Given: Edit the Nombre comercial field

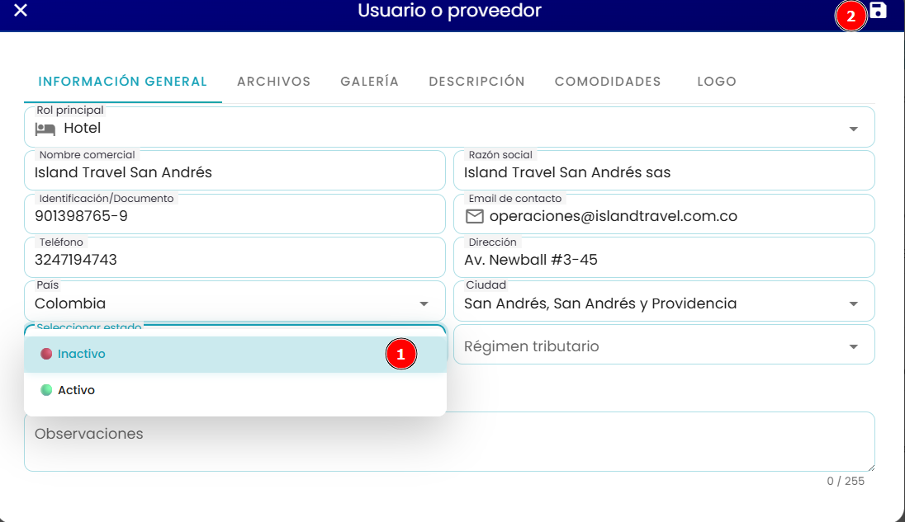Looking at the screenshot, I should tap(235, 171).
